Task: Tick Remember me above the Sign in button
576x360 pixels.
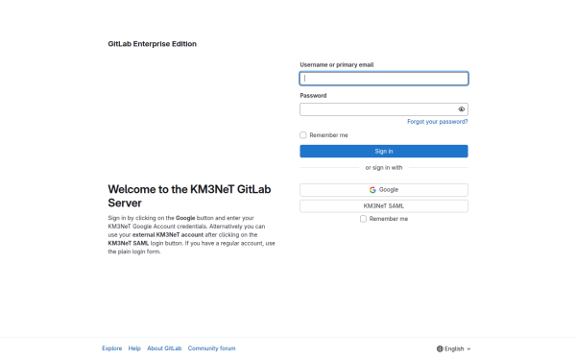Action: pyautogui.click(x=303, y=135)
